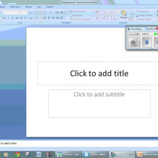158x158 pixels.
Task: Select the Line shape
Action: click(100, 12)
